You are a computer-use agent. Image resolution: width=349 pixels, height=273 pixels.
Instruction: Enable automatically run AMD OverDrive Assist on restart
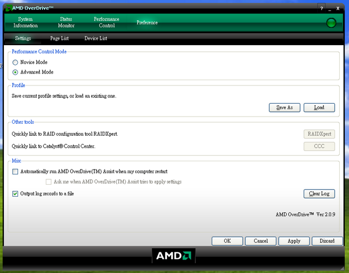[15, 172]
